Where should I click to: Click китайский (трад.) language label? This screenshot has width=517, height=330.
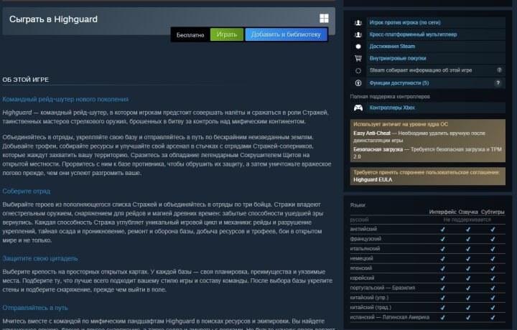[x=371, y=308]
